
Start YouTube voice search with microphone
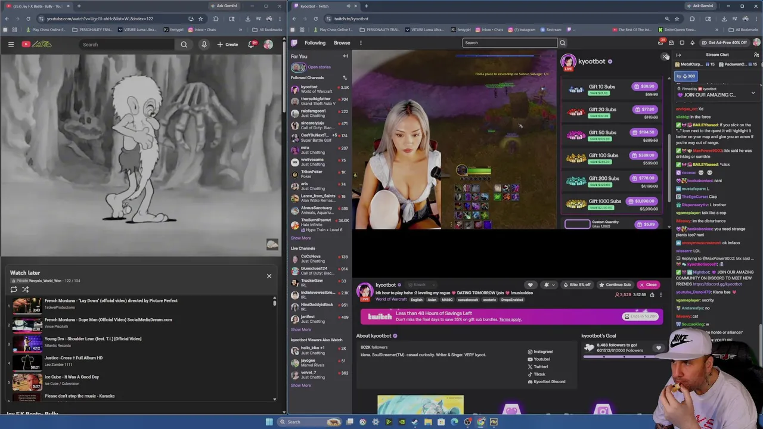click(x=204, y=44)
